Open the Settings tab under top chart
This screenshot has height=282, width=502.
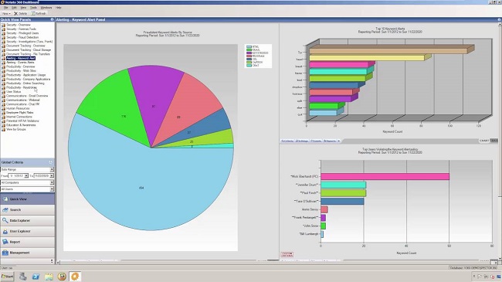[301, 141]
